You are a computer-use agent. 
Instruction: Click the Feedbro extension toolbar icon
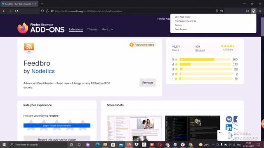tap(254, 11)
